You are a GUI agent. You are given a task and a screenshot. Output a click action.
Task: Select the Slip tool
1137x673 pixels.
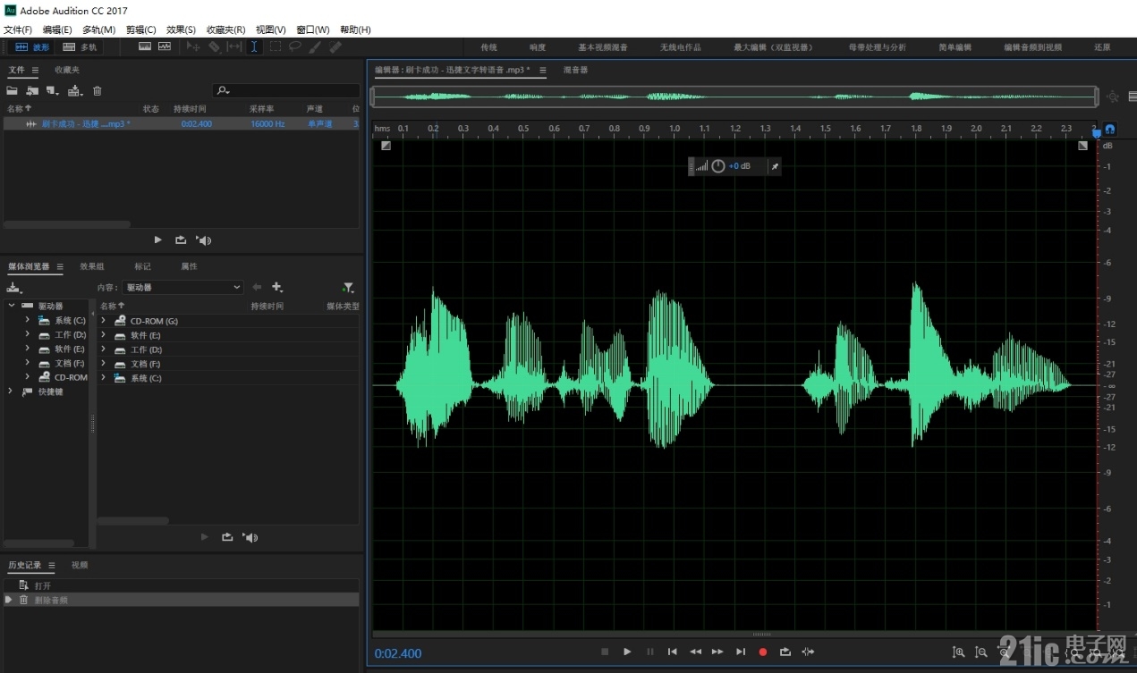coord(234,46)
